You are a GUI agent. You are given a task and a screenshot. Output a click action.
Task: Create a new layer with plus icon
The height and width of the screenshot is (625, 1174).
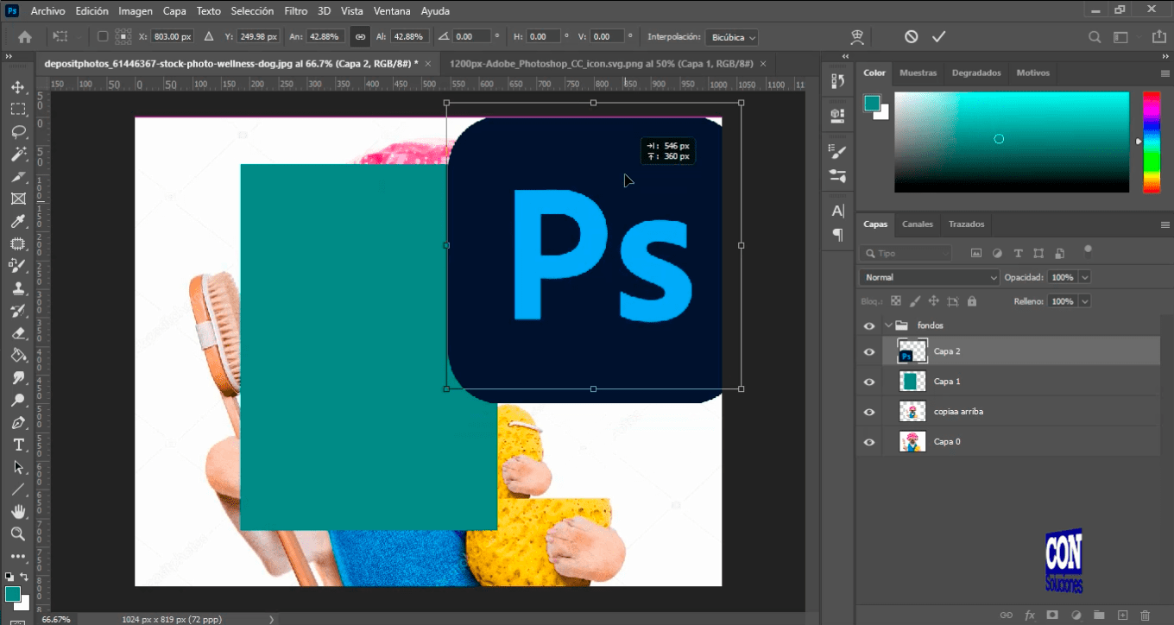coord(1122,615)
